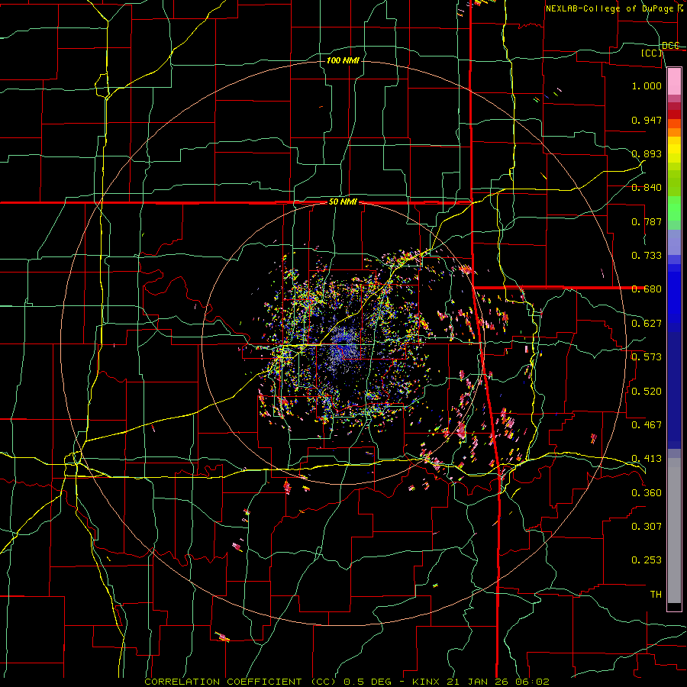Click the 0.5 DEG elevation text
This screenshot has width=687, height=687.
pos(366,682)
